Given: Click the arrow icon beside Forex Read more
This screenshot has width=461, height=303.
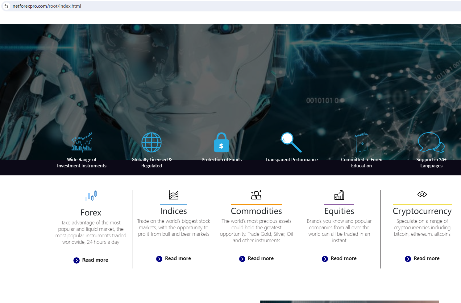Looking at the screenshot, I should coord(77,260).
